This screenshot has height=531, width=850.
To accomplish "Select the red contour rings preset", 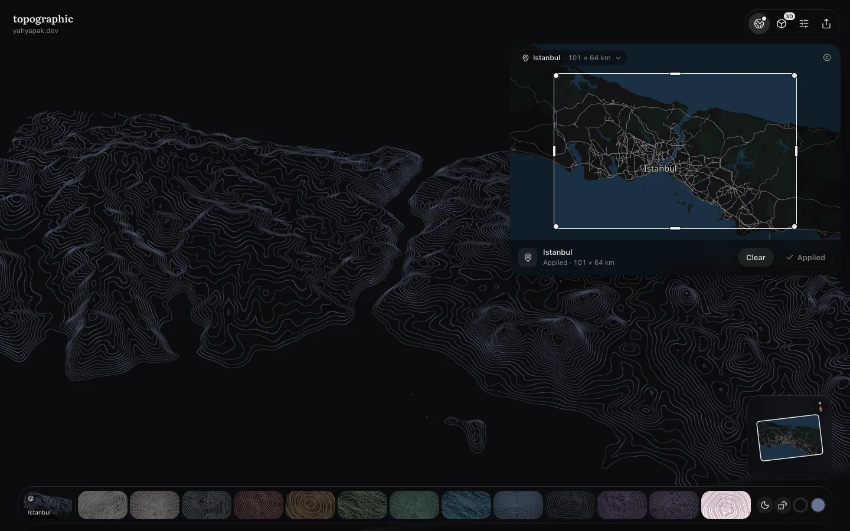I will (259, 505).
